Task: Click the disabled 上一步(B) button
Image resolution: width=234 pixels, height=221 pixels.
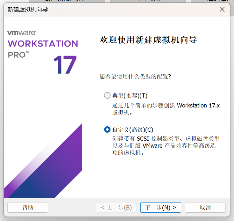Action: coord(116,207)
